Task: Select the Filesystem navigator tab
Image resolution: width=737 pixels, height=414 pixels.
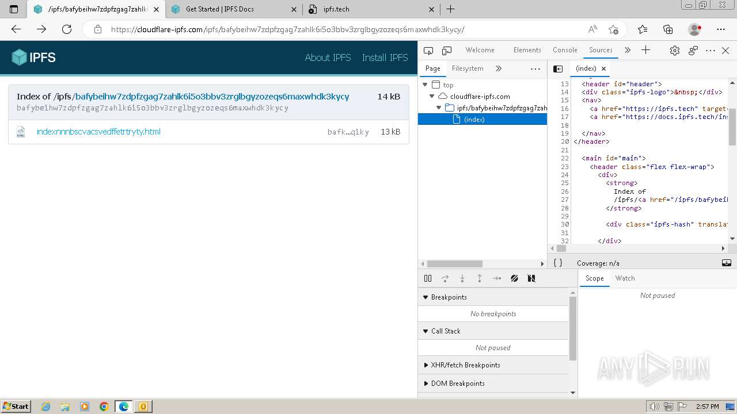Action: [468, 68]
